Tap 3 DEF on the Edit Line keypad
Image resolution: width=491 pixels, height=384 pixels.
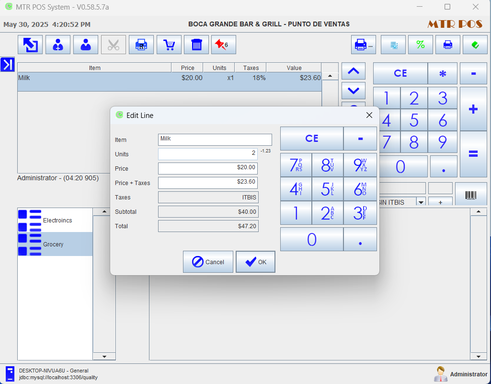coord(360,213)
